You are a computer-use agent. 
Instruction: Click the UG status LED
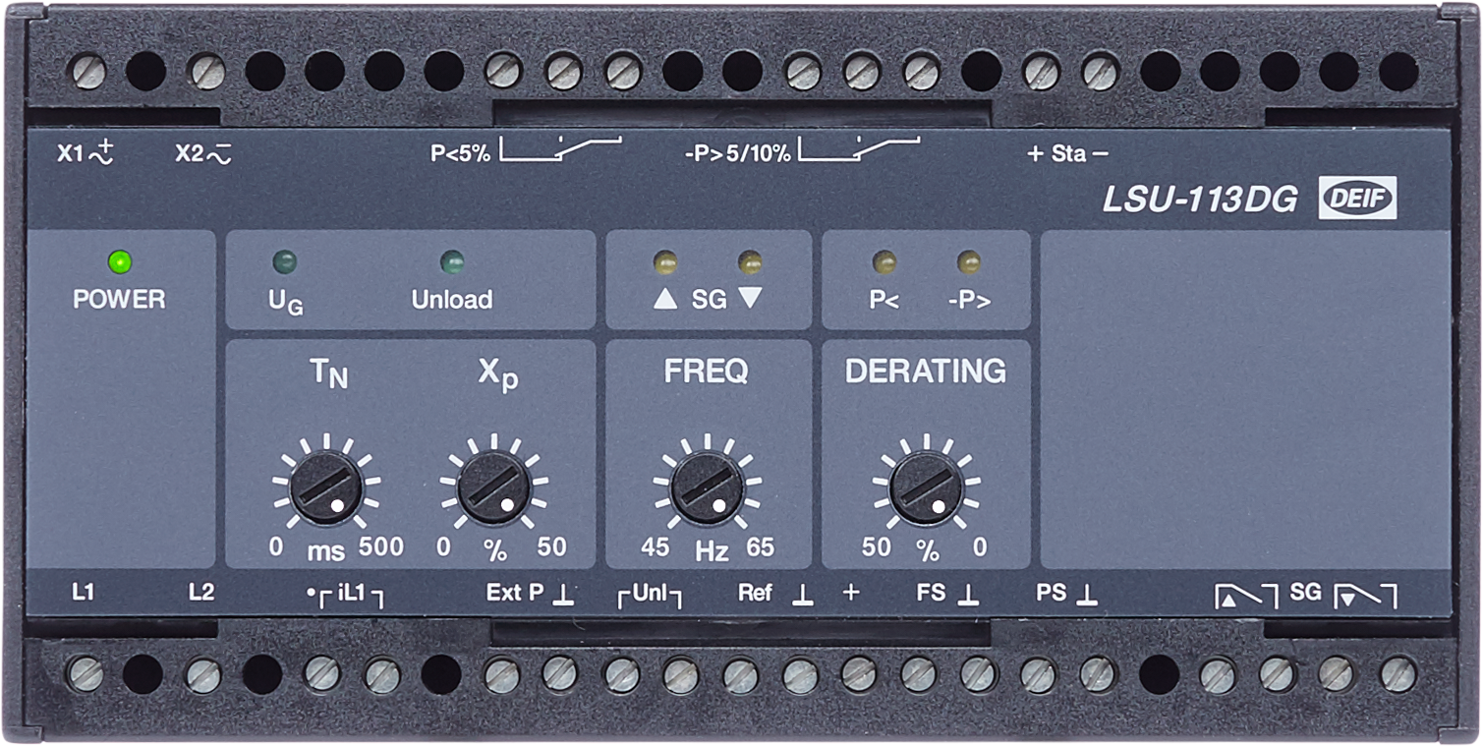coord(285,262)
